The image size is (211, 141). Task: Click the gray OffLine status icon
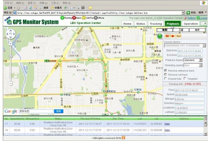(x=96, y=18)
